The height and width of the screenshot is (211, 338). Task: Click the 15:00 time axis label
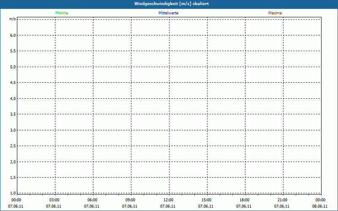(x=206, y=200)
